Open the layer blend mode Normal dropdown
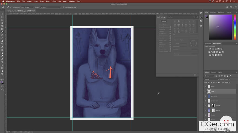Screen dimensions: 238x133 coord(211,79)
